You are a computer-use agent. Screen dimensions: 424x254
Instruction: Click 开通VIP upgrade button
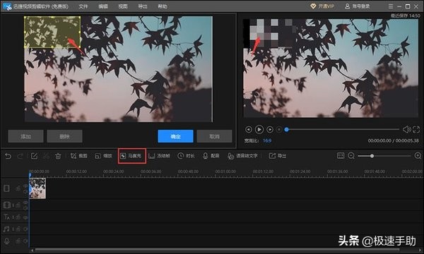tap(322, 6)
